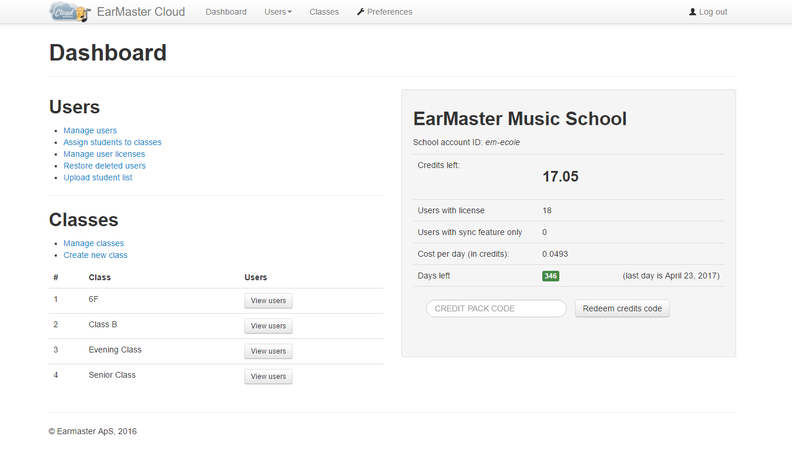View users of class 6F
This screenshot has height=460, width=792.
click(x=269, y=301)
